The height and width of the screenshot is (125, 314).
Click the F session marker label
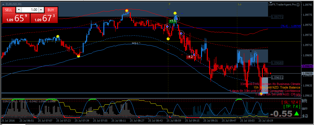(169, 4)
